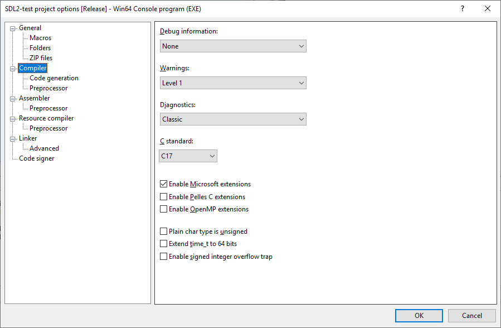This screenshot has height=328, width=501.
Task: Collapse the Assembler tree node
Action: 12,99
